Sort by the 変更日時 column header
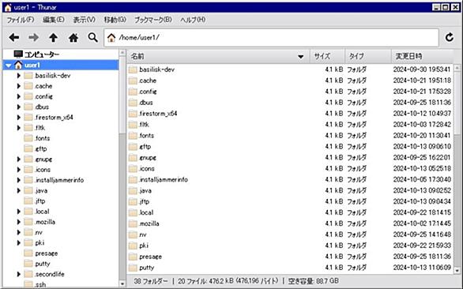 tap(423, 56)
